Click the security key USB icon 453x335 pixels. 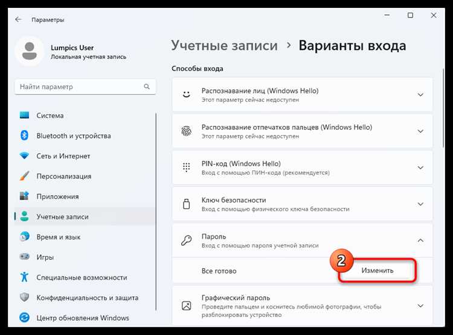pos(187,204)
